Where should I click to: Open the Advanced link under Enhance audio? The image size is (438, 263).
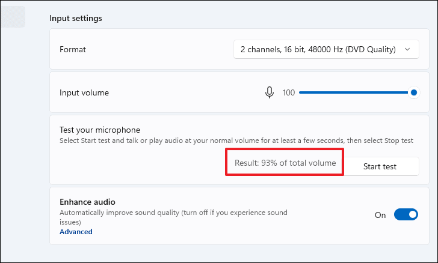[76, 232]
